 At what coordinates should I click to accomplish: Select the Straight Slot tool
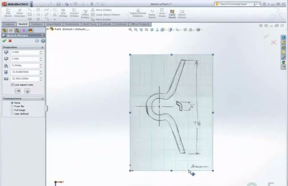[30, 19]
